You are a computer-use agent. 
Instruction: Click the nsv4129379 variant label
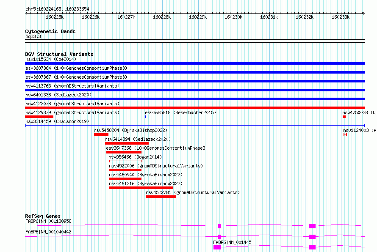point(72,112)
